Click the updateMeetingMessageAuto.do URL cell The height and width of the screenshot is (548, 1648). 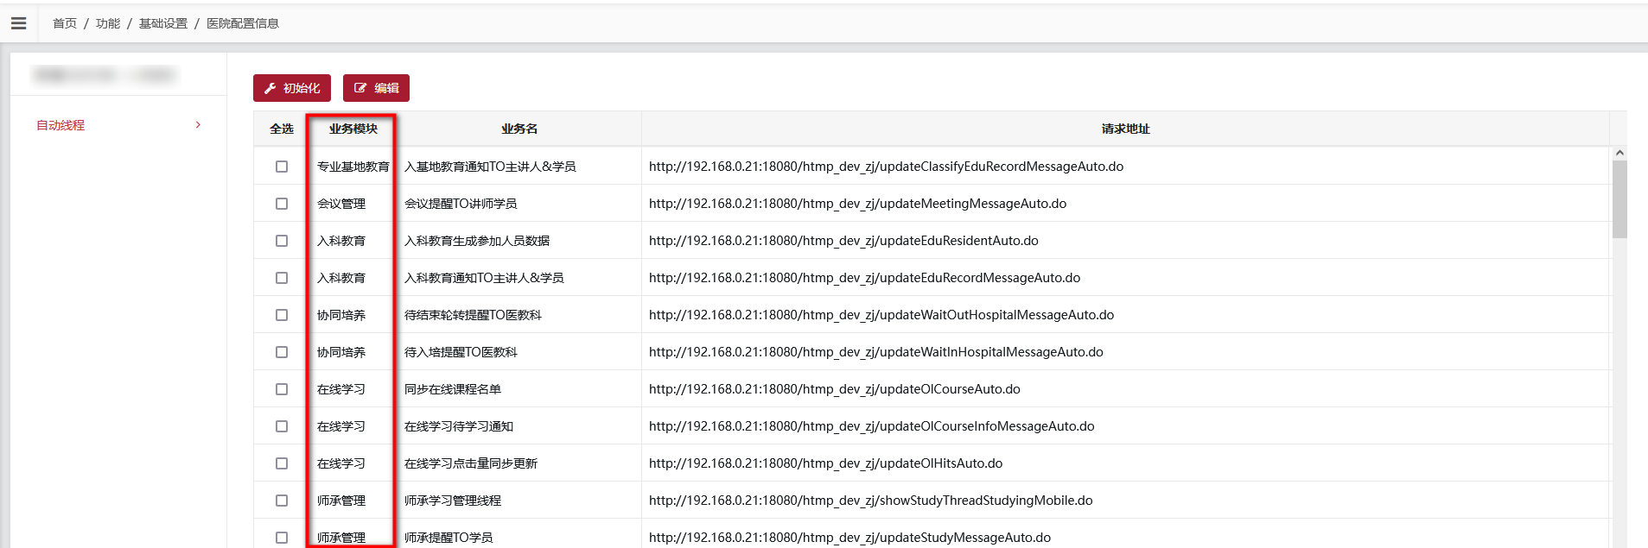tap(857, 204)
